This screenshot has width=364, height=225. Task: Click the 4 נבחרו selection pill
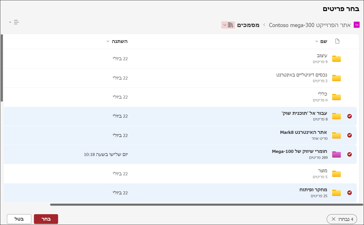(342, 219)
